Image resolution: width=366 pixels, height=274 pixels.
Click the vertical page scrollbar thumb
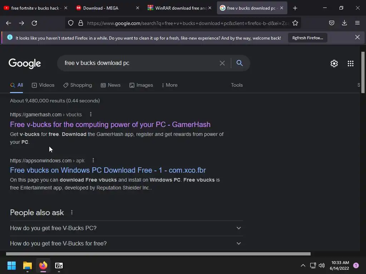363,72
